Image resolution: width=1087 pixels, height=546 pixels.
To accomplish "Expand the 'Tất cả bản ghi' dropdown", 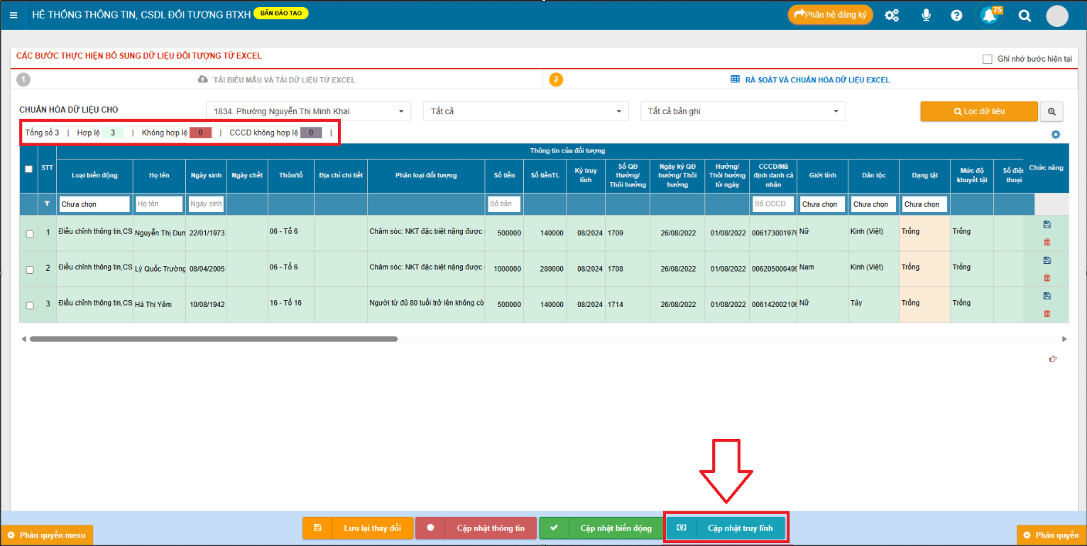I will 743,111.
